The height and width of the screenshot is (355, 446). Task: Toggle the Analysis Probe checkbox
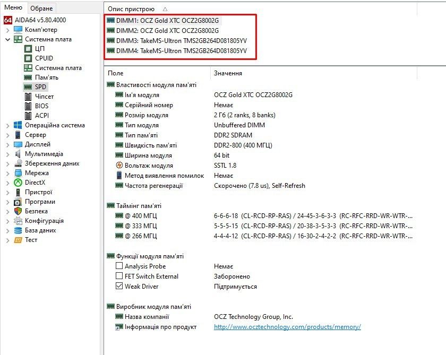(x=119, y=266)
